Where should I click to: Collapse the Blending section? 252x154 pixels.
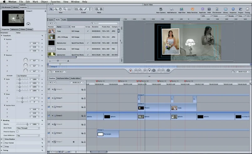click(2, 120)
